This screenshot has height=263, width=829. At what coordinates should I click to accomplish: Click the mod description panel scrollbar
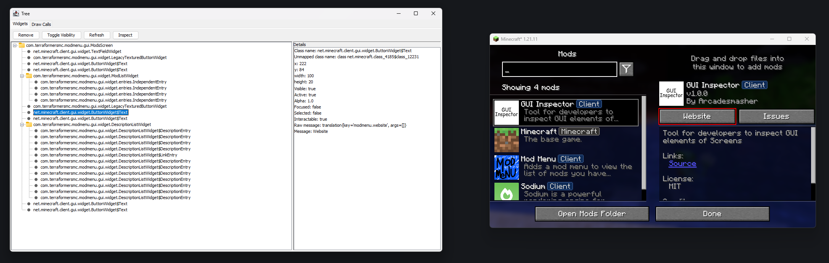813,155
